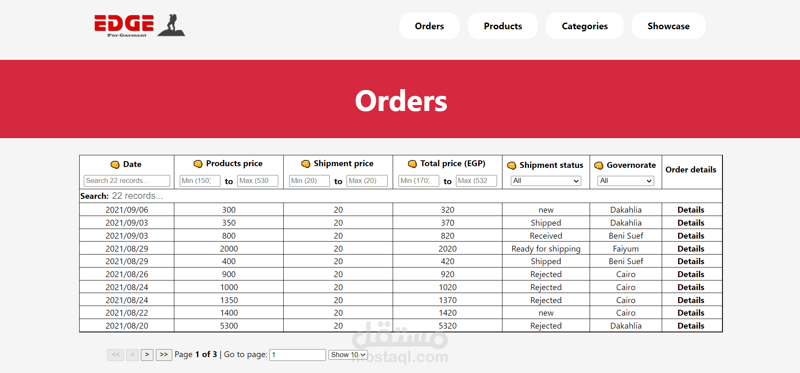
Task: Switch to the Showcase navigation tab
Action: pos(668,26)
